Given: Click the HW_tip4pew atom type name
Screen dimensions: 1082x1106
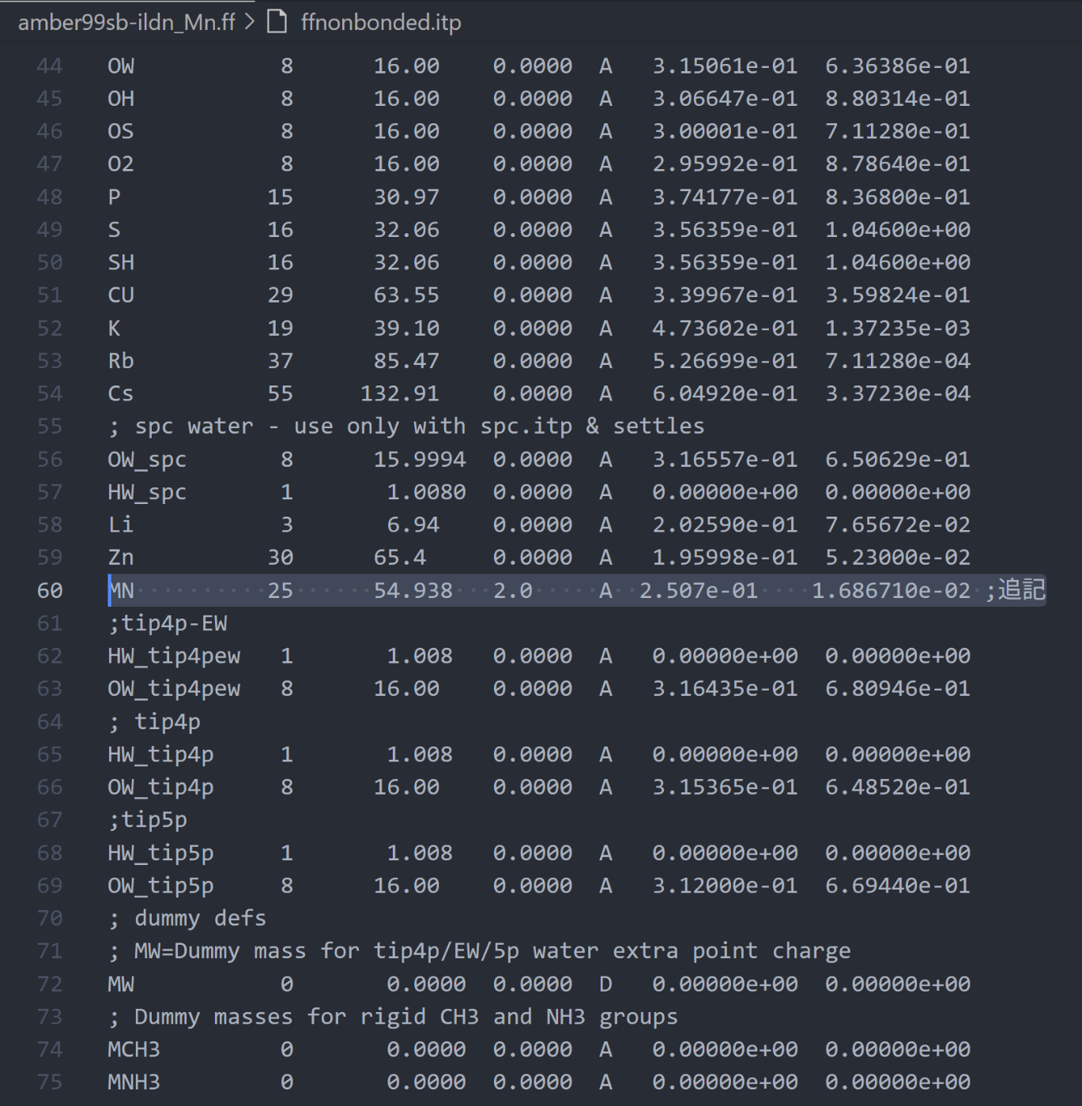Looking at the screenshot, I should [174, 656].
